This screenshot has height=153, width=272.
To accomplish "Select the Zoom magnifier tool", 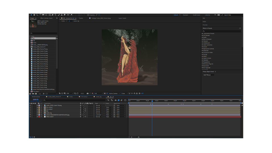I will click(37, 15).
